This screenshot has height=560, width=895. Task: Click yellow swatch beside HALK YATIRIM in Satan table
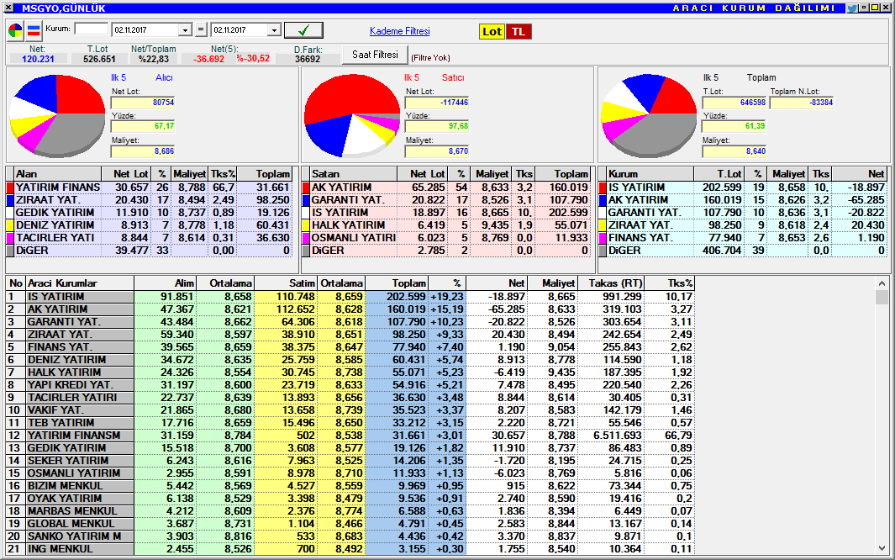(305, 225)
